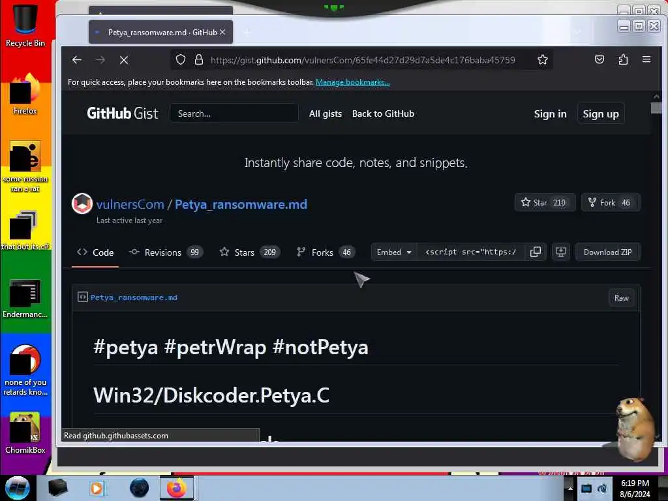Open the Petya_ransomware.md file header link

tap(134, 297)
